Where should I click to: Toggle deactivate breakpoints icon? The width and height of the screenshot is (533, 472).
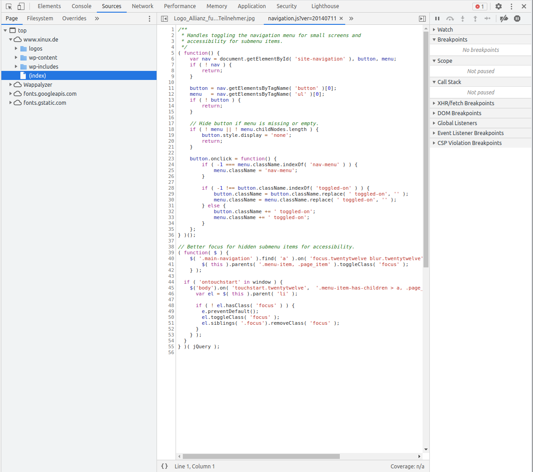tap(504, 19)
